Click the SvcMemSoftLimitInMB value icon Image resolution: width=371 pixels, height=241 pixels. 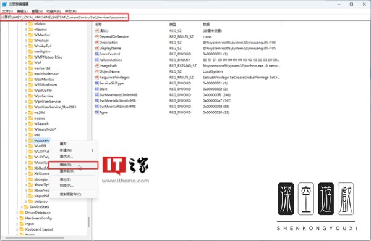[x=96, y=107]
